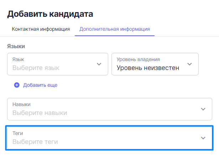The image size is (219, 155).
Task: Click the Выберите язык placeholder text
Action: click(x=36, y=68)
